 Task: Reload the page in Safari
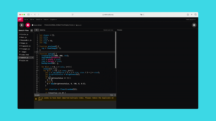[143, 15]
